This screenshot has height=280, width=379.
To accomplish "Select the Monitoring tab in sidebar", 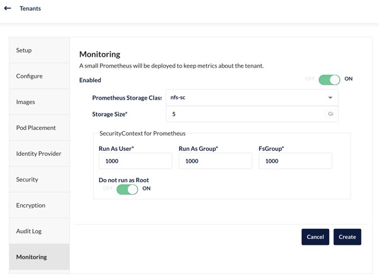I will pos(39,257).
